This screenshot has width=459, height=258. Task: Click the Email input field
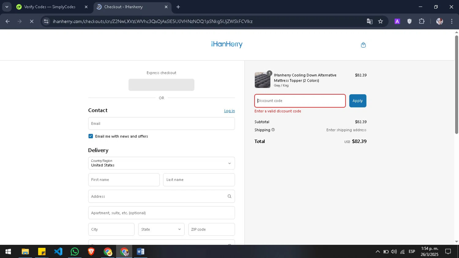[162, 123]
